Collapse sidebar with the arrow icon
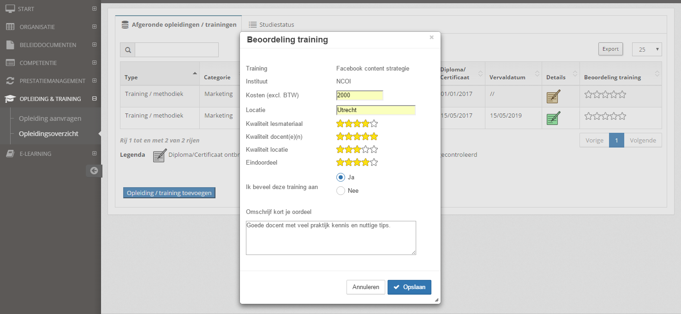 pyautogui.click(x=94, y=171)
